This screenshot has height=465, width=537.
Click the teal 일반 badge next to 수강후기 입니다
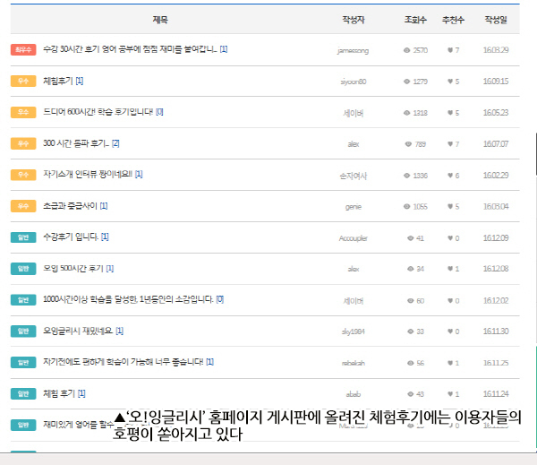[x=23, y=237]
